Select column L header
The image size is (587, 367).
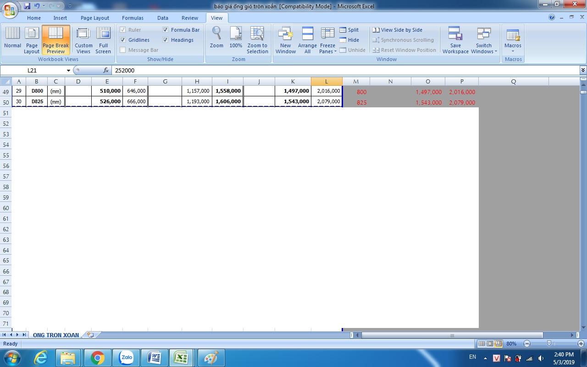[x=327, y=82]
